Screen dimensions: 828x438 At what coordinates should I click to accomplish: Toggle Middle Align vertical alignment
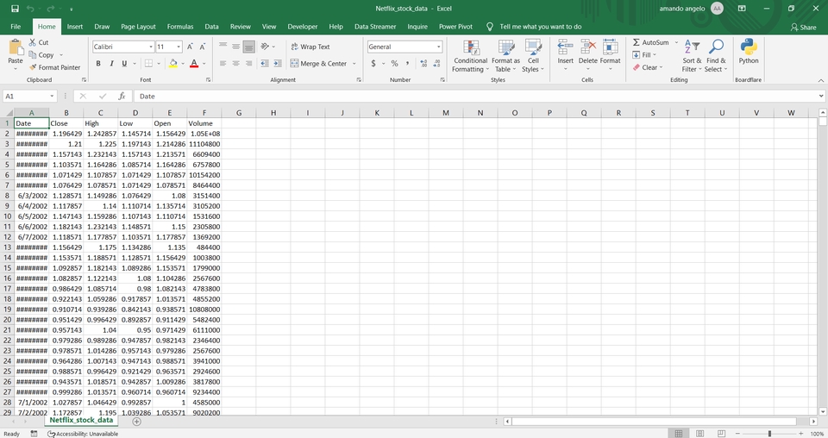(x=236, y=47)
